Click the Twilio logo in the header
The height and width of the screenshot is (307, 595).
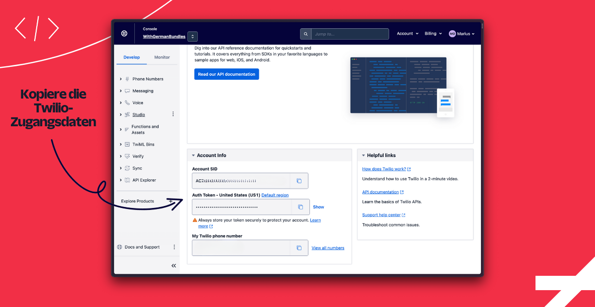(x=124, y=34)
